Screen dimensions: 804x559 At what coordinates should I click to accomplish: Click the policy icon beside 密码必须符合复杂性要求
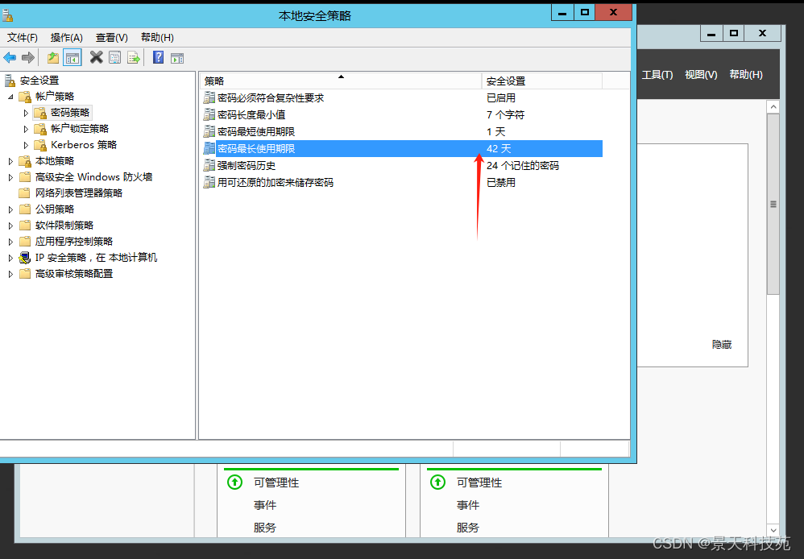click(x=209, y=98)
